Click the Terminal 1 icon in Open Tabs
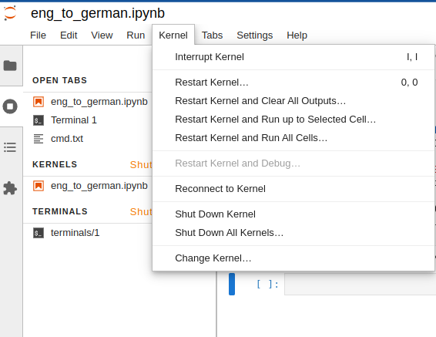The height and width of the screenshot is (337, 436). [39, 120]
